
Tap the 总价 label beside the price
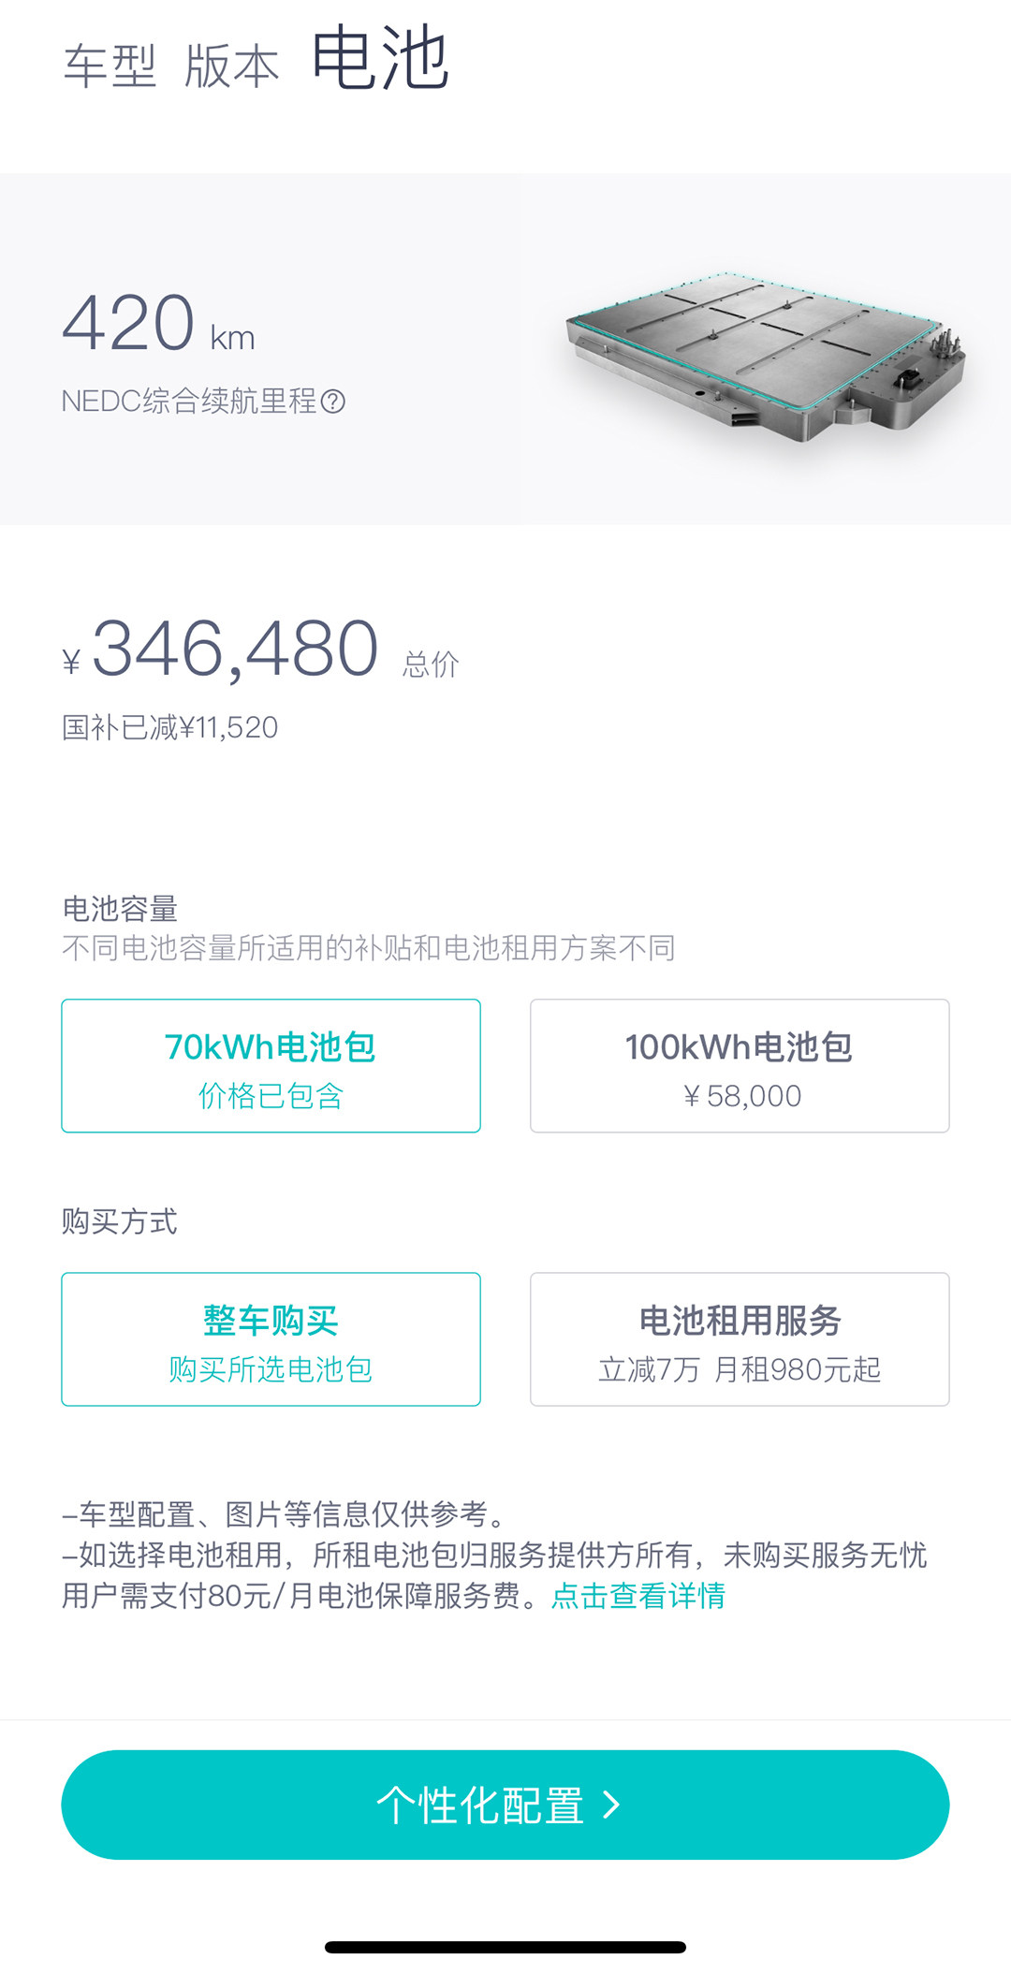pyautogui.click(x=431, y=665)
